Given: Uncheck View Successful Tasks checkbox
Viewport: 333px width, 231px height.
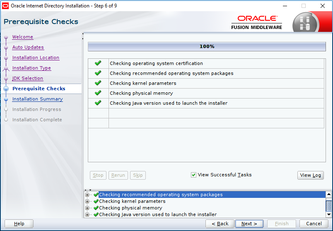Looking at the screenshot, I should point(193,175).
